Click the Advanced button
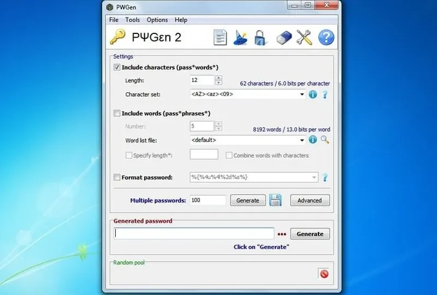The image size is (437, 295). 310,200
